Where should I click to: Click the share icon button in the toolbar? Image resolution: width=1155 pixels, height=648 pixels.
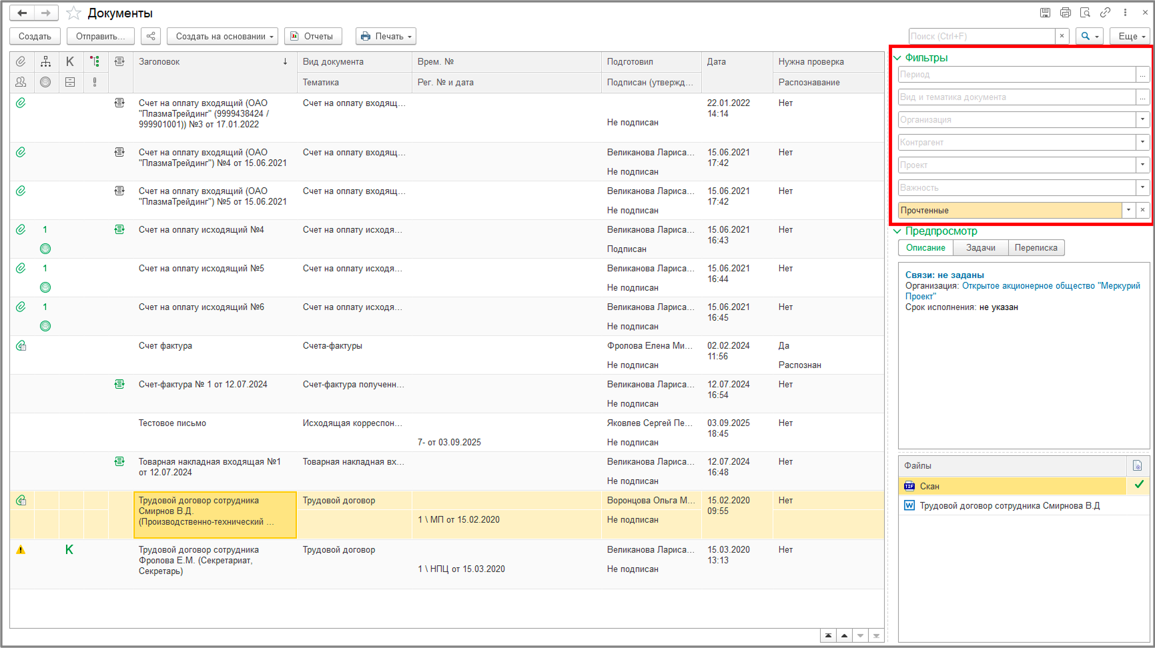[x=151, y=36]
